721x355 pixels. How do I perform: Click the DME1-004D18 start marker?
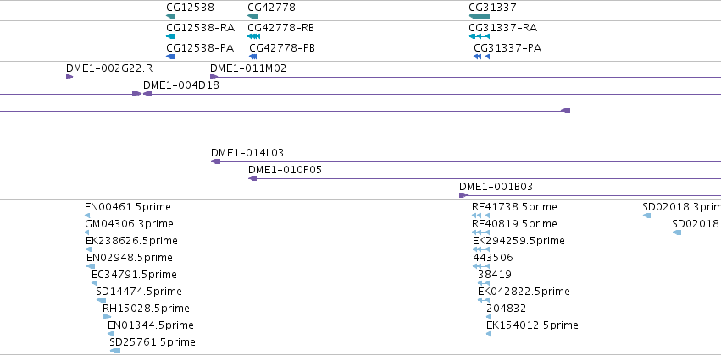tap(147, 94)
